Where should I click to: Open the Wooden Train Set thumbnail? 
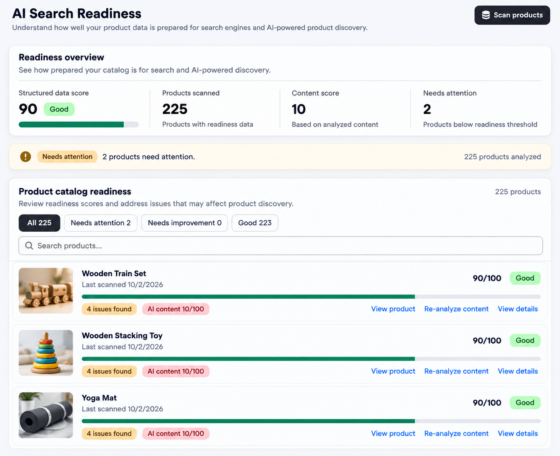tap(46, 291)
